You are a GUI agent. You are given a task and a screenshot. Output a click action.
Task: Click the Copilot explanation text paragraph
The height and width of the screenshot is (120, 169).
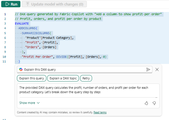[x=84, y=90]
